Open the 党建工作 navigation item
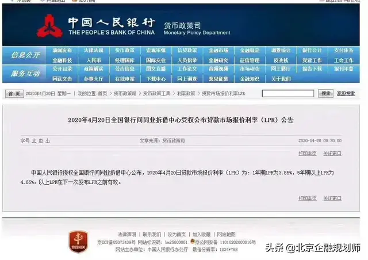This screenshot has width=368, height=260. coord(312,60)
